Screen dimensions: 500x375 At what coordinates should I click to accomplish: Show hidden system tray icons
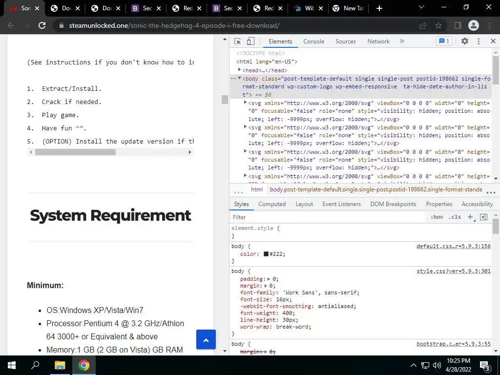[413, 365]
